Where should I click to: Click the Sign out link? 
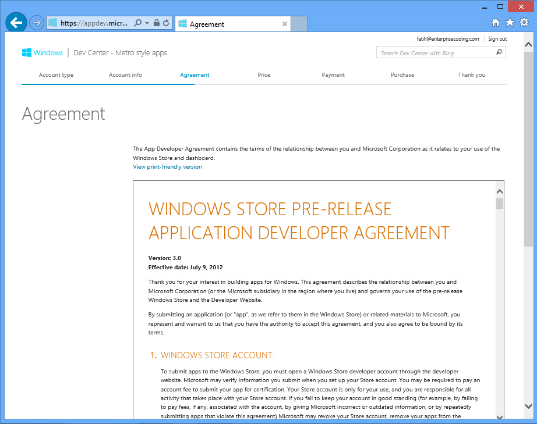pos(497,39)
